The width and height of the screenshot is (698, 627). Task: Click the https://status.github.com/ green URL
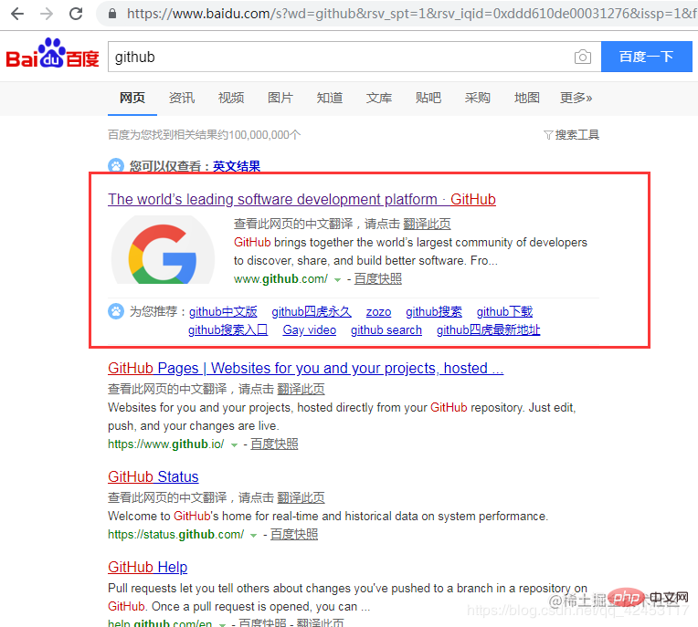[175, 535]
